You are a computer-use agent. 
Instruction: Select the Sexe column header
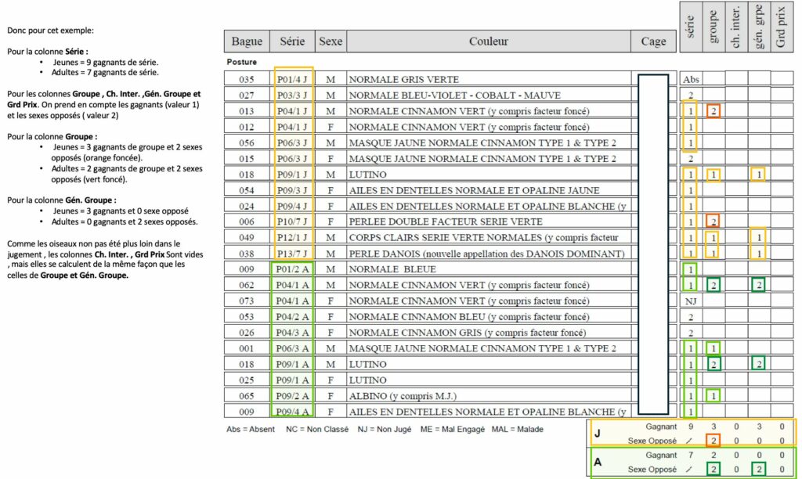pyautogui.click(x=331, y=41)
